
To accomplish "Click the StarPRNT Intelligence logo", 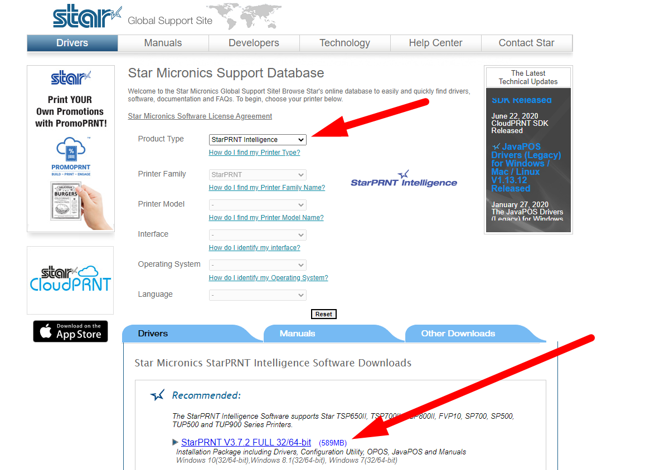I will pyautogui.click(x=404, y=179).
